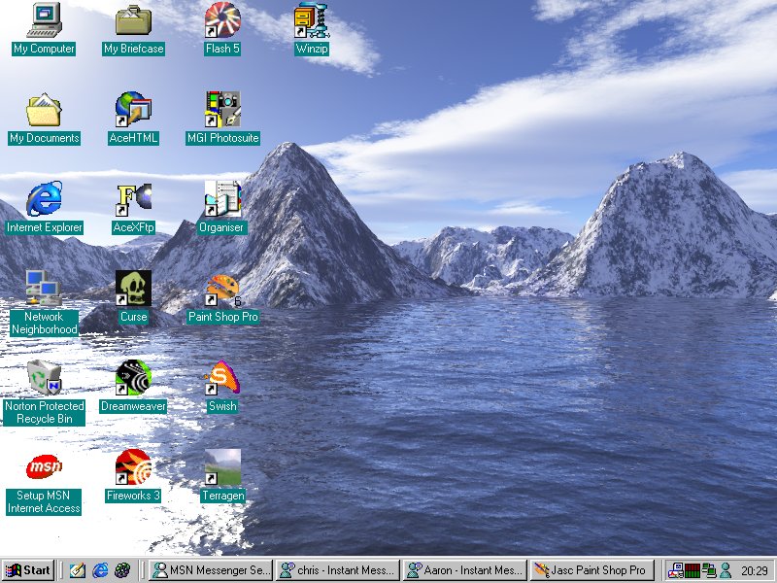
Task: Select the Norton Protected Recycle Bin
Action: pyautogui.click(x=44, y=378)
